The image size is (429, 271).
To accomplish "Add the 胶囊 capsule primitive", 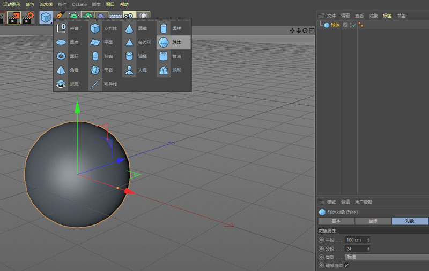I will point(95,56).
